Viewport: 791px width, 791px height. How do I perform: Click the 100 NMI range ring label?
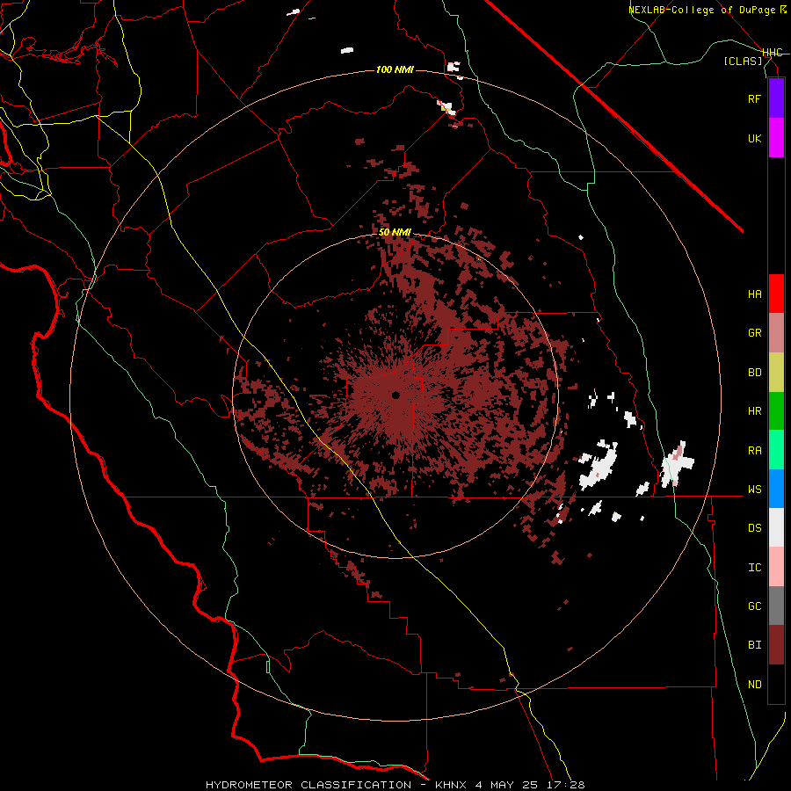(395, 69)
